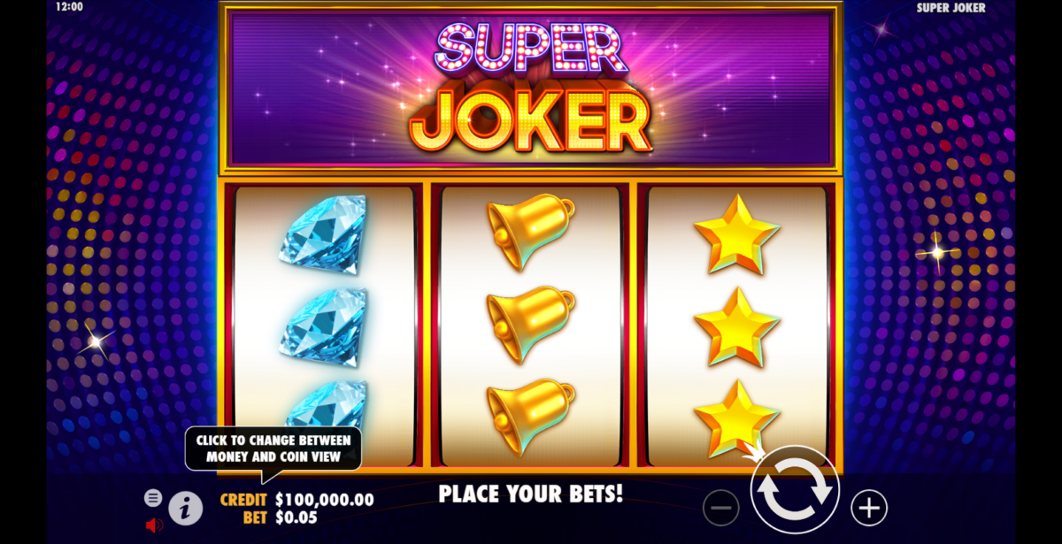Click the top golden bell symbol

click(x=530, y=232)
